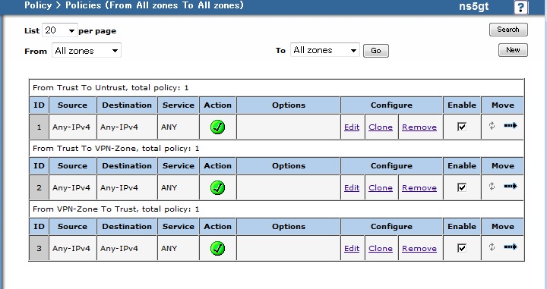Click the Policy breadcrumb title text
This screenshot has width=547, height=289.
[134, 5]
